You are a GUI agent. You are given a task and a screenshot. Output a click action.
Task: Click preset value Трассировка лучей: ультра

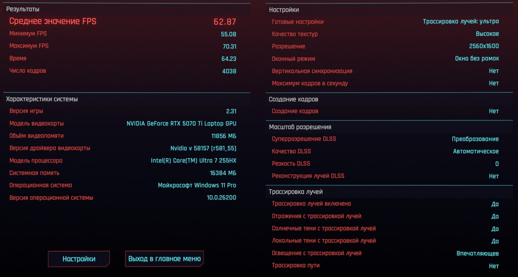click(x=461, y=22)
